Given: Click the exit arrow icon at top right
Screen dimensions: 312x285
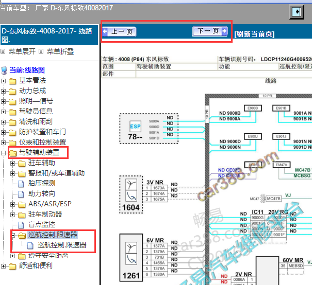Looking at the screenshot, I should 297,12.
